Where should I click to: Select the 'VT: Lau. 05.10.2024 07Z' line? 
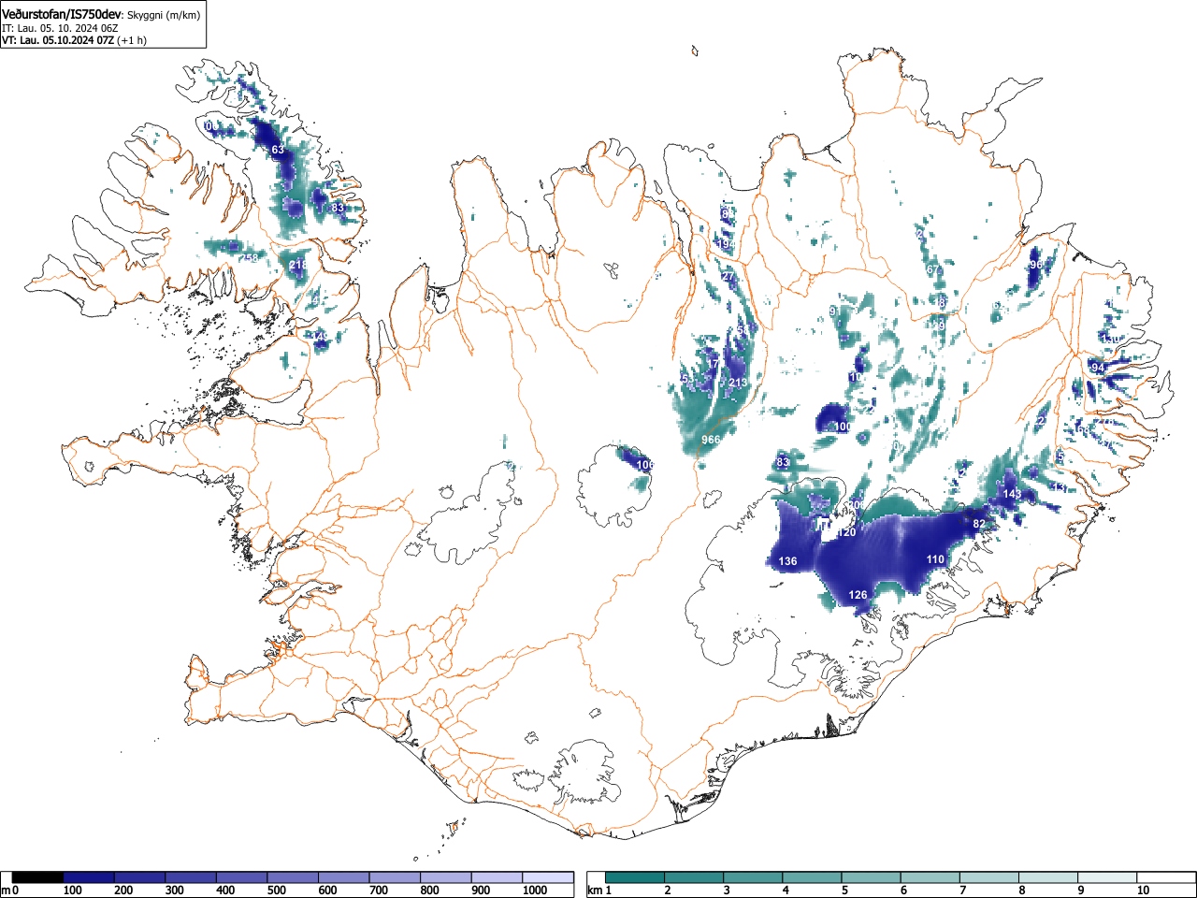(x=58, y=40)
